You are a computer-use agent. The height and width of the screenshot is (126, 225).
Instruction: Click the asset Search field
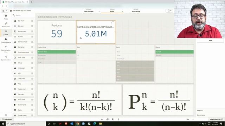tap(24, 15)
